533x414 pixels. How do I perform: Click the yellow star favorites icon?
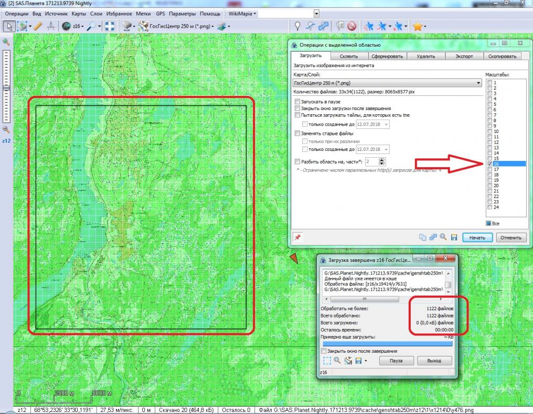click(418, 26)
